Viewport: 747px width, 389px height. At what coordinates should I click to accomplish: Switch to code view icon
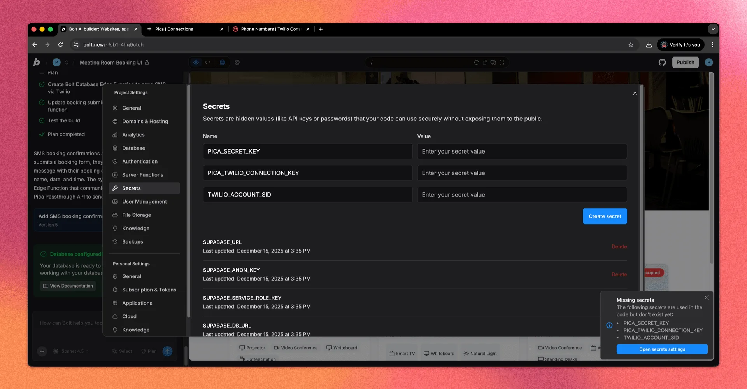pyautogui.click(x=208, y=62)
